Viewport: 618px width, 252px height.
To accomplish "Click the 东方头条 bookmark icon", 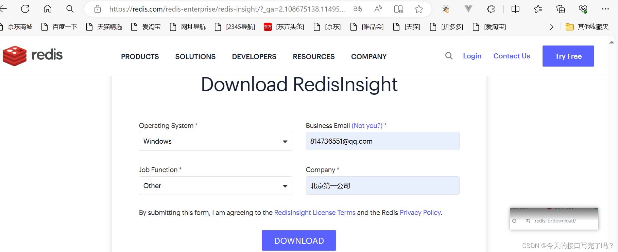I will (x=268, y=27).
